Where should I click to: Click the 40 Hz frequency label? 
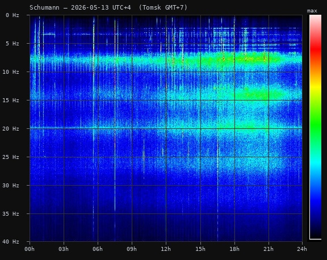tap(11, 242)
